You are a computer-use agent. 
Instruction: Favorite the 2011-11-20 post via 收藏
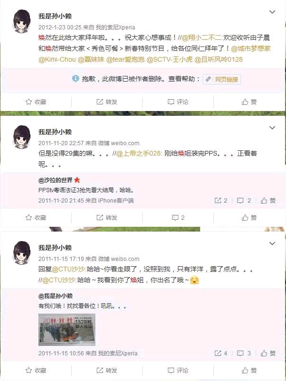point(36,217)
